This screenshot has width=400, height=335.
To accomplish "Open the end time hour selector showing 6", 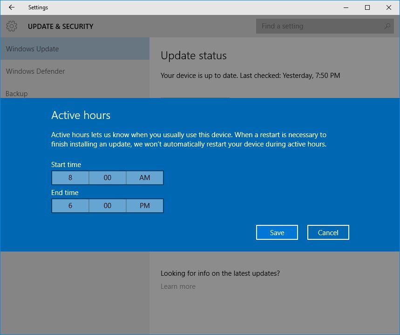I will pyautogui.click(x=70, y=205).
